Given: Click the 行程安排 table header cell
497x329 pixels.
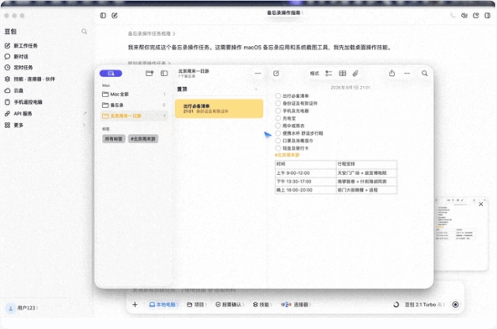Looking at the screenshot, I should [x=366, y=164].
